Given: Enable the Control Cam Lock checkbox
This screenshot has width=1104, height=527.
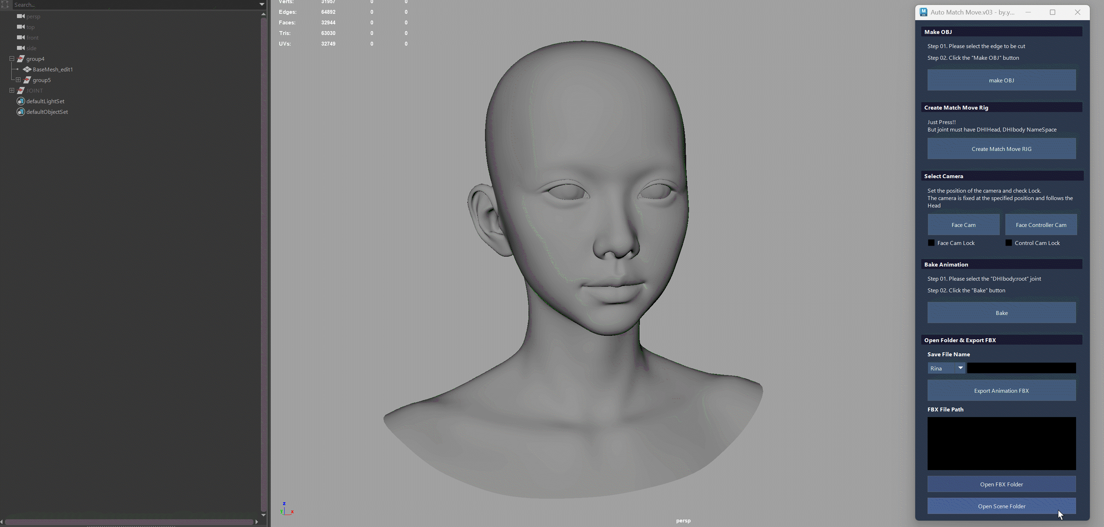Looking at the screenshot, I should (1009, 243).
